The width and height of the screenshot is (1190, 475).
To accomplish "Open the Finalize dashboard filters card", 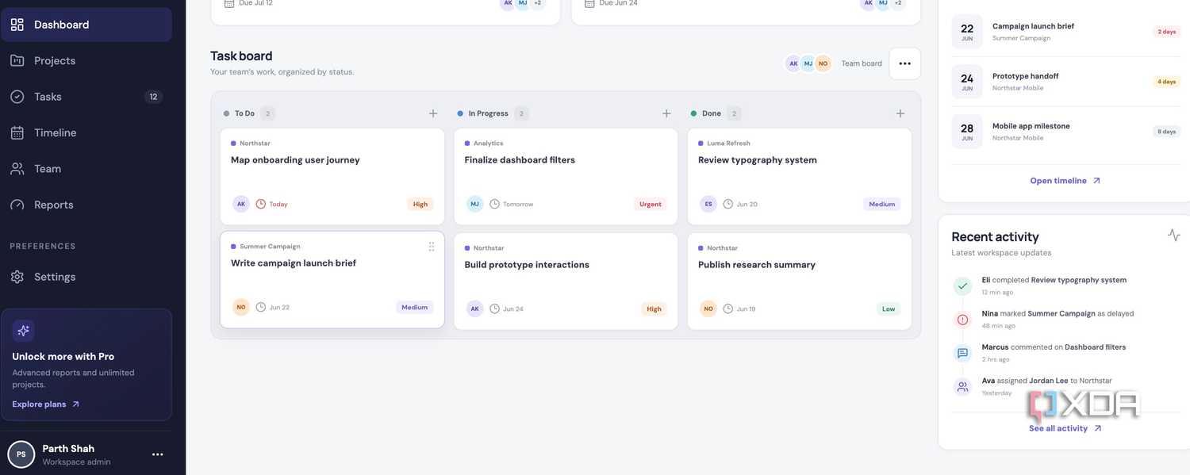I will click(x=566, y=176).
